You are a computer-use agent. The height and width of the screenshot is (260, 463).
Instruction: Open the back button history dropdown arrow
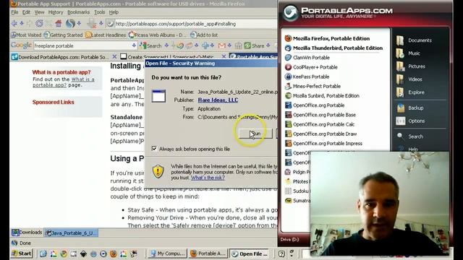click(x=22, y=23)
